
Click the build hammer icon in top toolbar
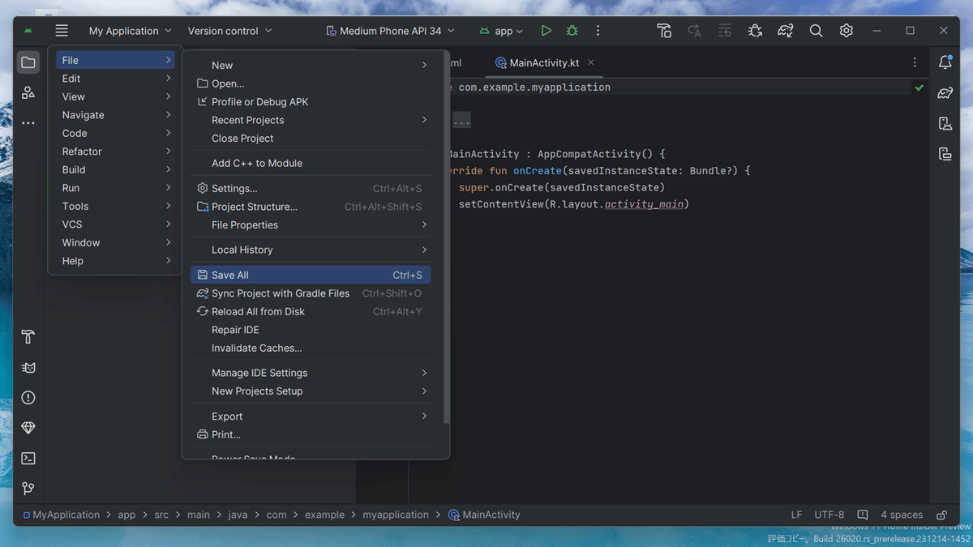664,31
